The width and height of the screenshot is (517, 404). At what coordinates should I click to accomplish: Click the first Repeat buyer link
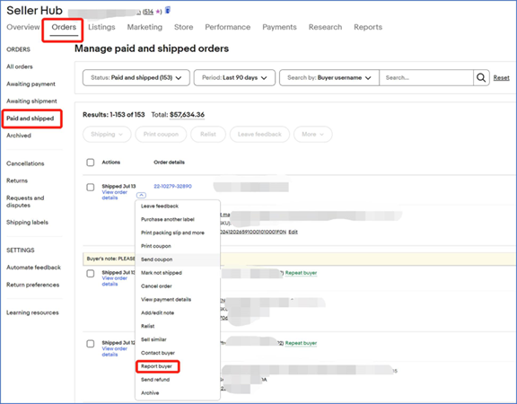point(301,273)
